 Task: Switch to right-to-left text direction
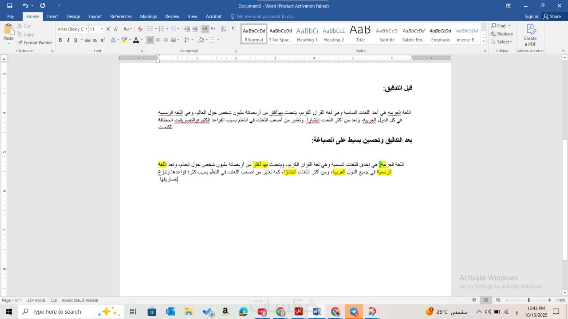213,29
